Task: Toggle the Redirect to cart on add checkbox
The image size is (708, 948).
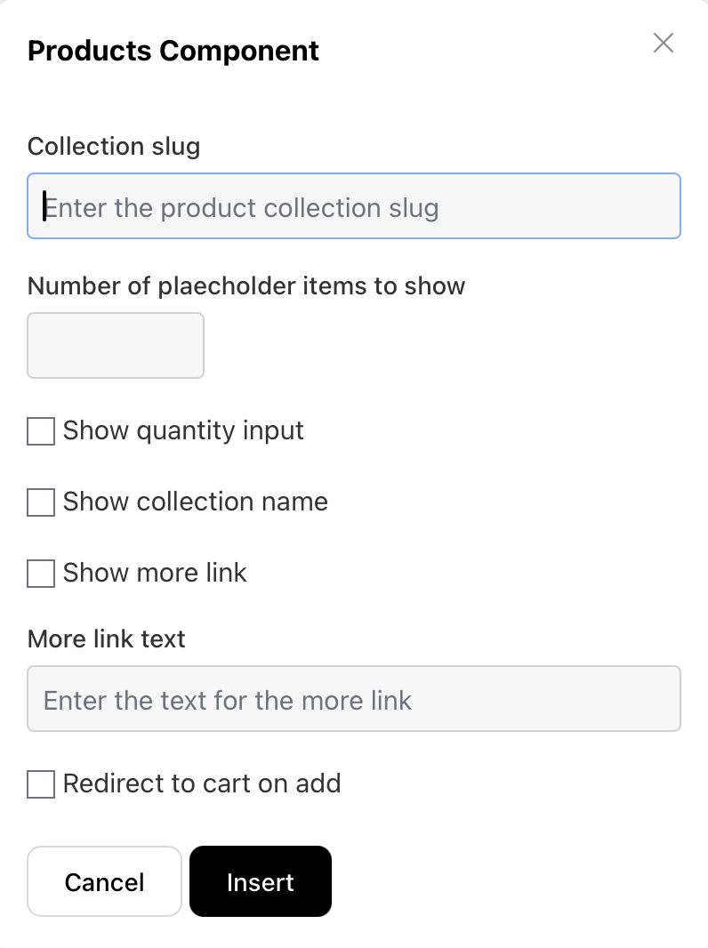Action: [41, 784]
